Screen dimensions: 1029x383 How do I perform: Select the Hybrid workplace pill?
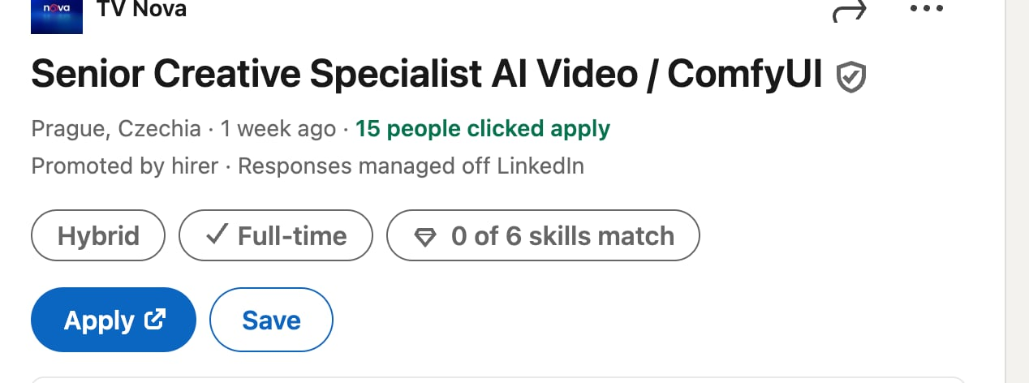[x=98, y=236]
